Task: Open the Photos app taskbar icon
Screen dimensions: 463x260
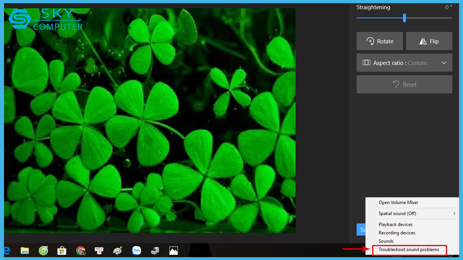Action: pyautogui.click(x=174, y=251)
